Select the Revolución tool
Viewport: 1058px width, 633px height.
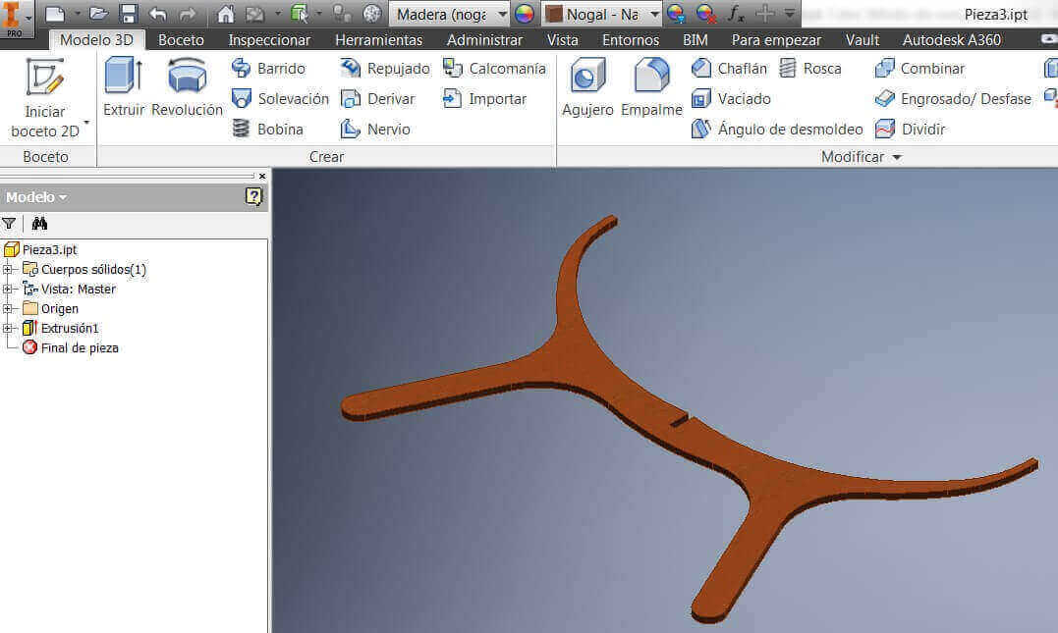tap(187, 87)
